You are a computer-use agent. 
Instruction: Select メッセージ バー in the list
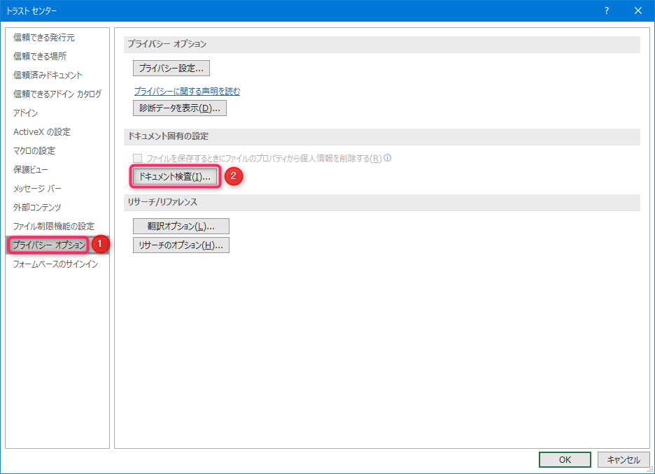(37, 189)
